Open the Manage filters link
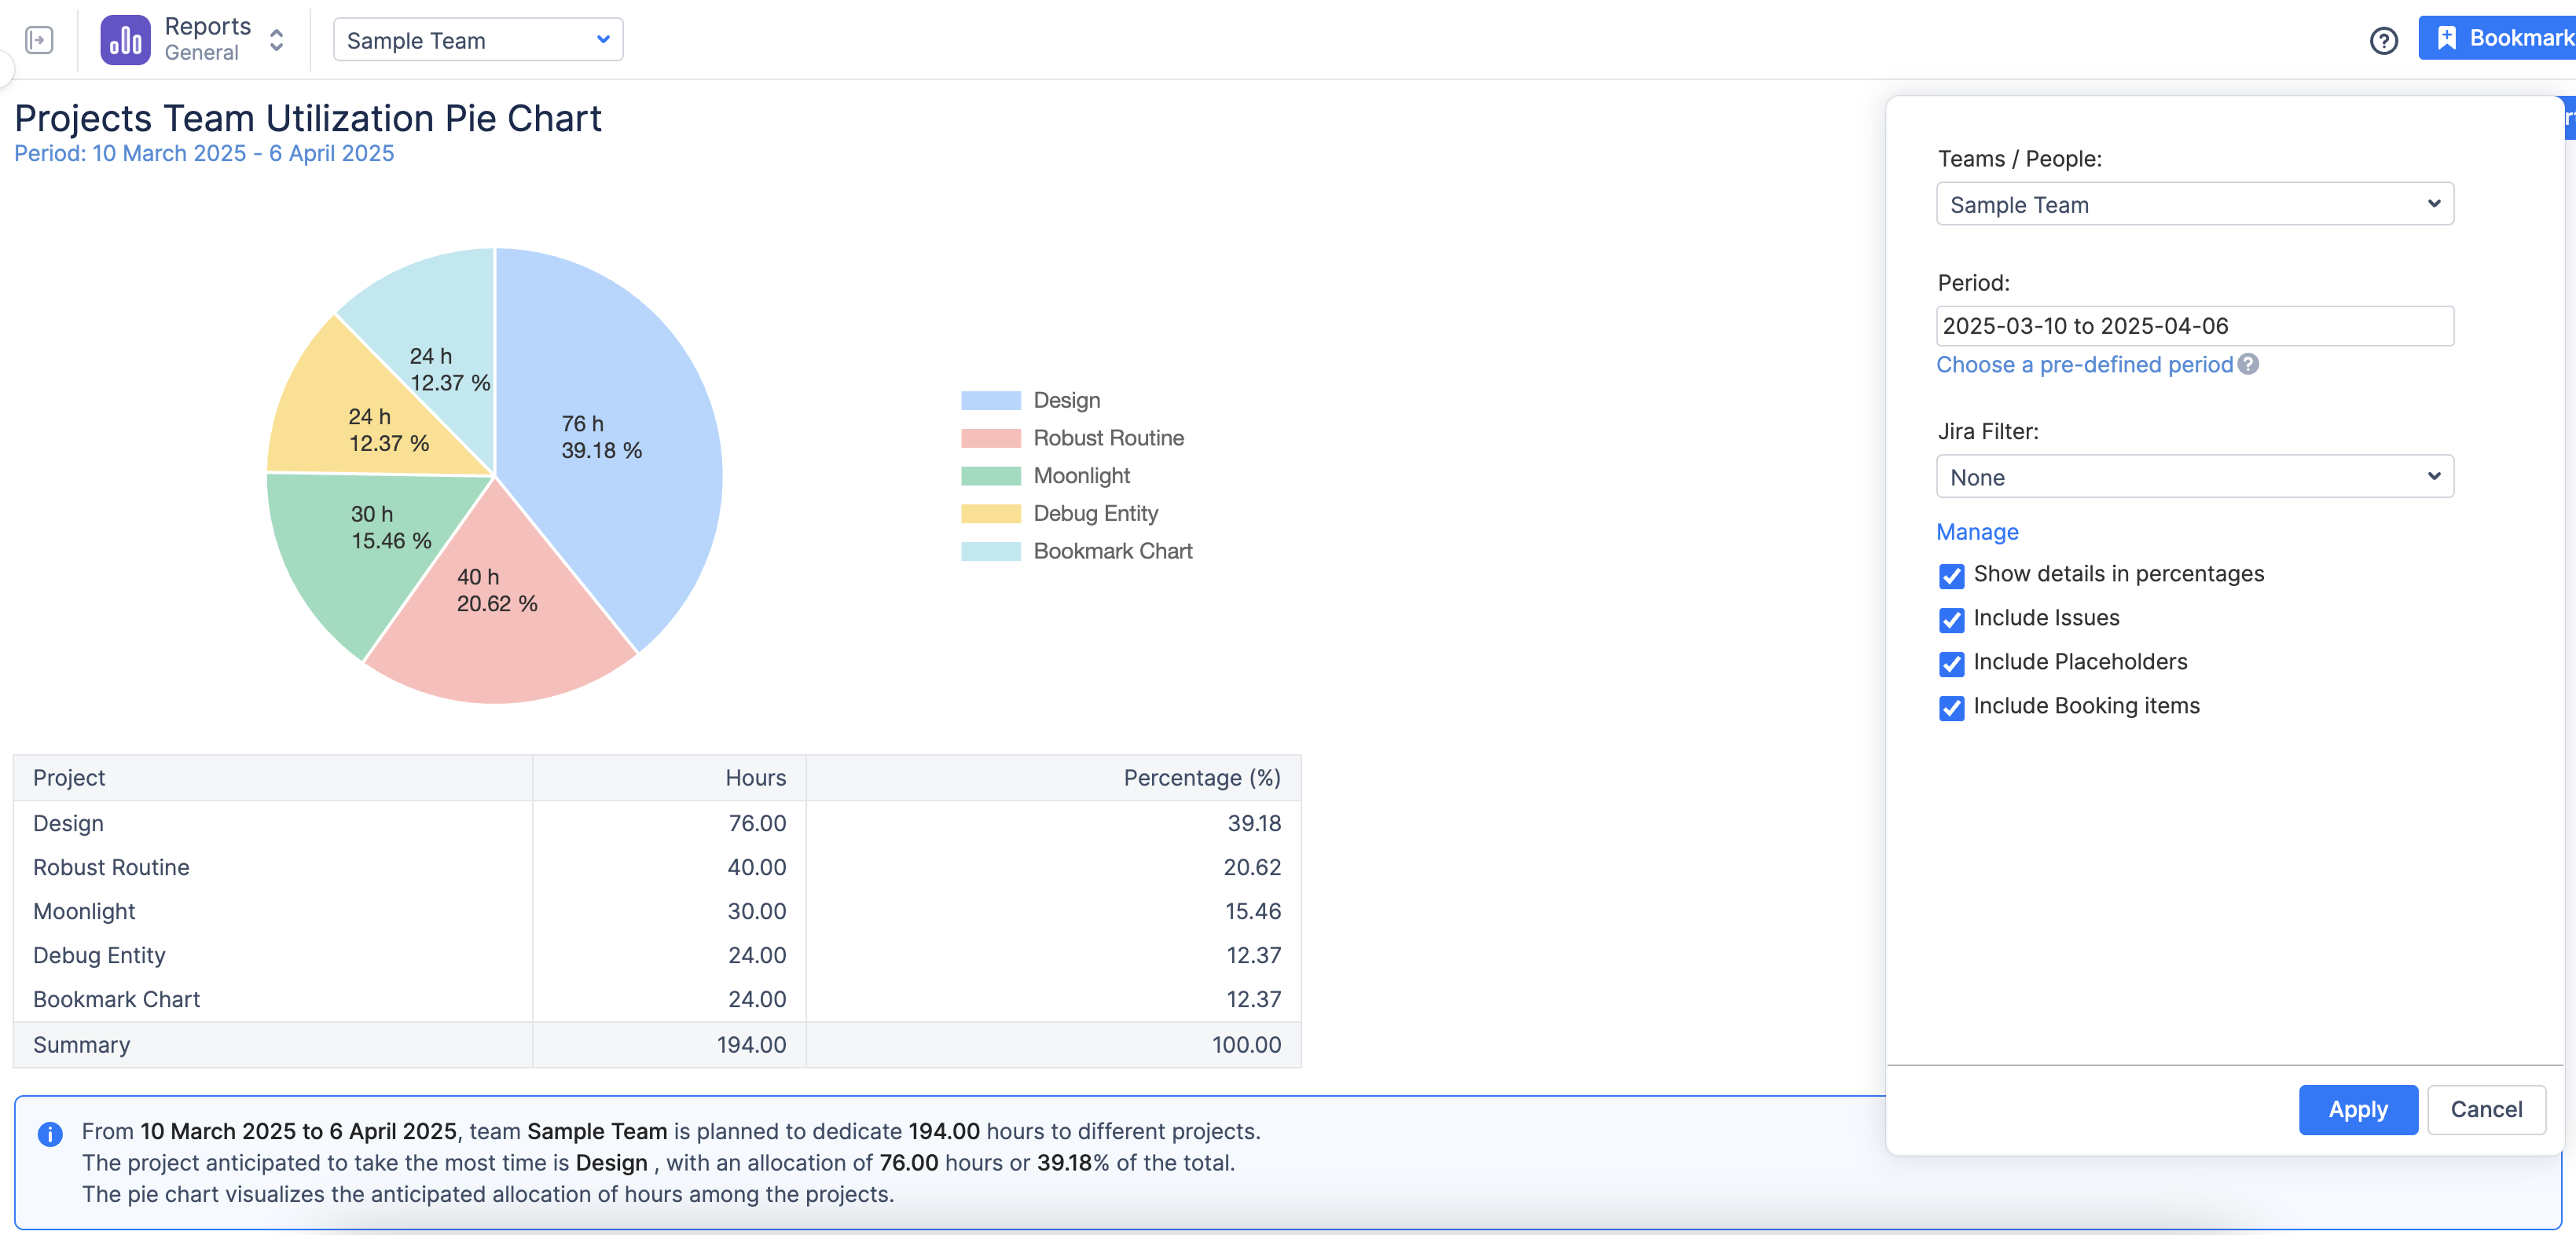Viewport: 2576px width, 1235px height. tap(1977, 532)
